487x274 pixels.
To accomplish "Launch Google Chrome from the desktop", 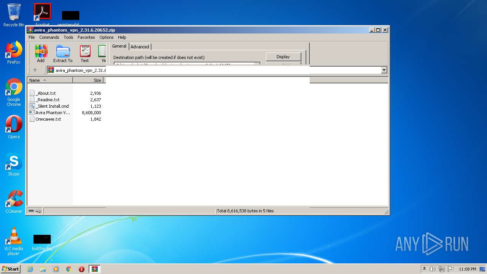I will (14, 92).
